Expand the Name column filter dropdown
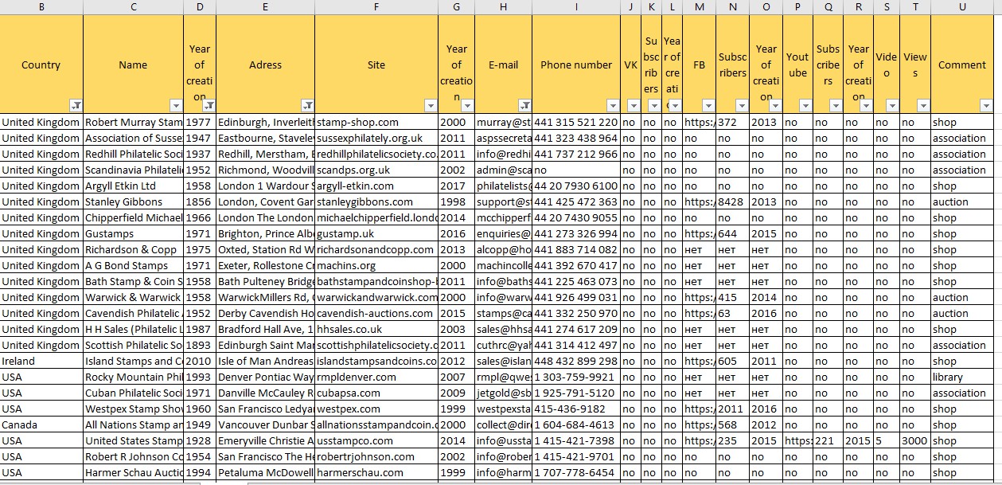The image size is (1002, 485). pos(176,105)
